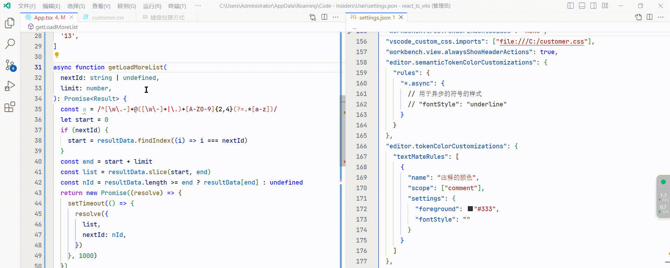Open settings UI icon in right editor toolbar
This screenshot has height=268, width=670.
click(x=638, y=17)
